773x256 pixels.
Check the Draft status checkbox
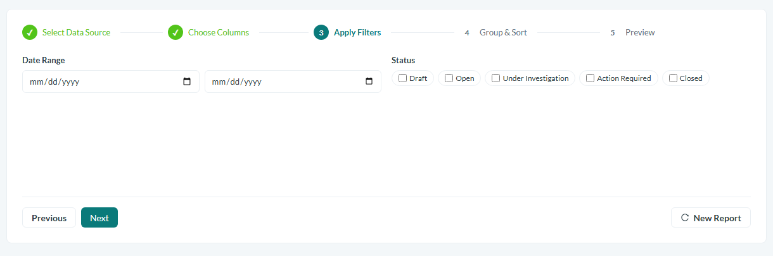(x=402, y=78)
